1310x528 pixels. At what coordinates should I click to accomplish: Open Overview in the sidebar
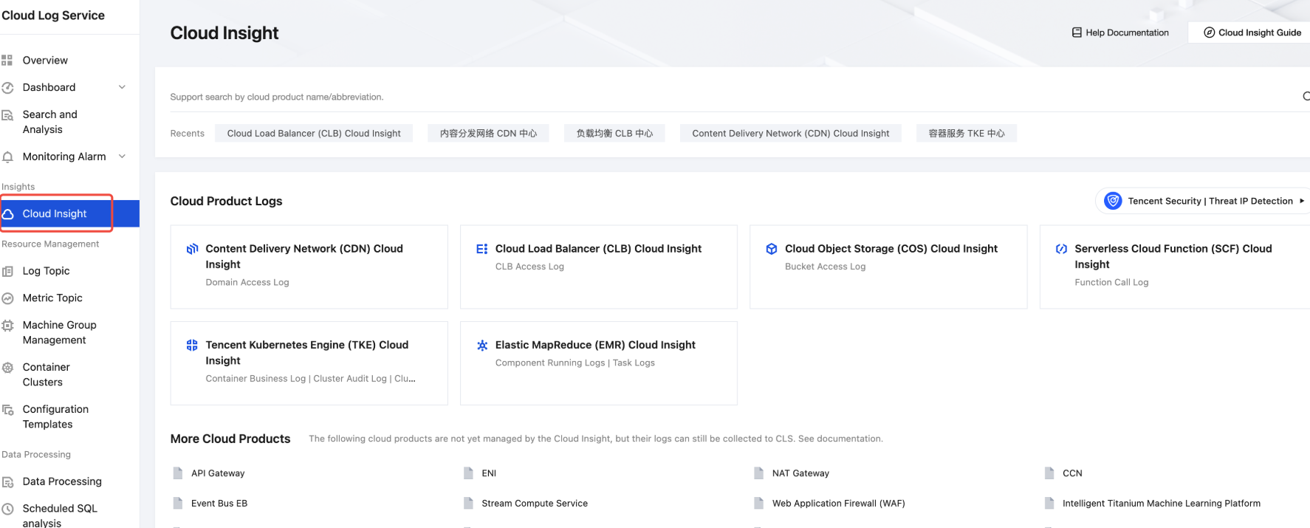(45, 61)
